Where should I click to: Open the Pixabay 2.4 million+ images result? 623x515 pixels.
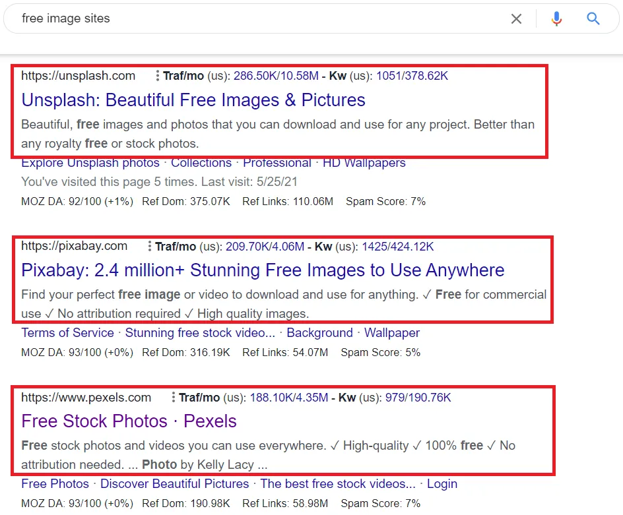[262, 270]
